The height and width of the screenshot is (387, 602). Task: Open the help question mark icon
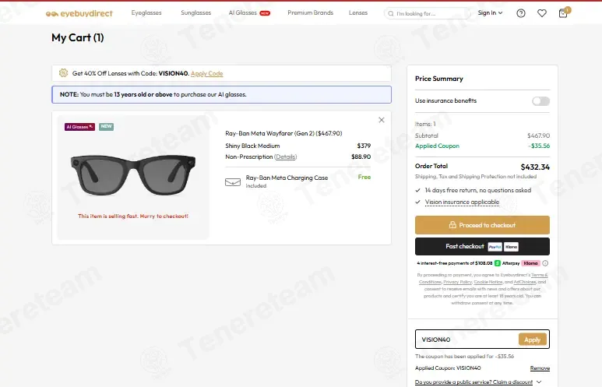520,13
